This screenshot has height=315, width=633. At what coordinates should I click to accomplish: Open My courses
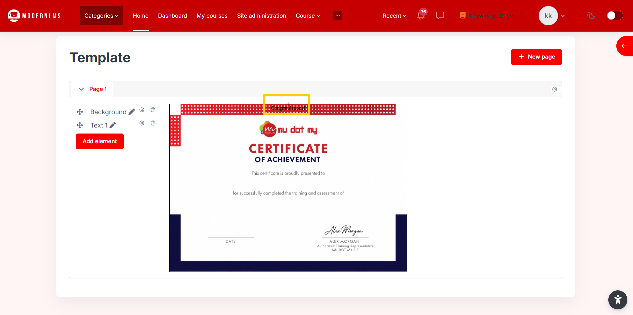pyautogui.click(x=212, y=16)
